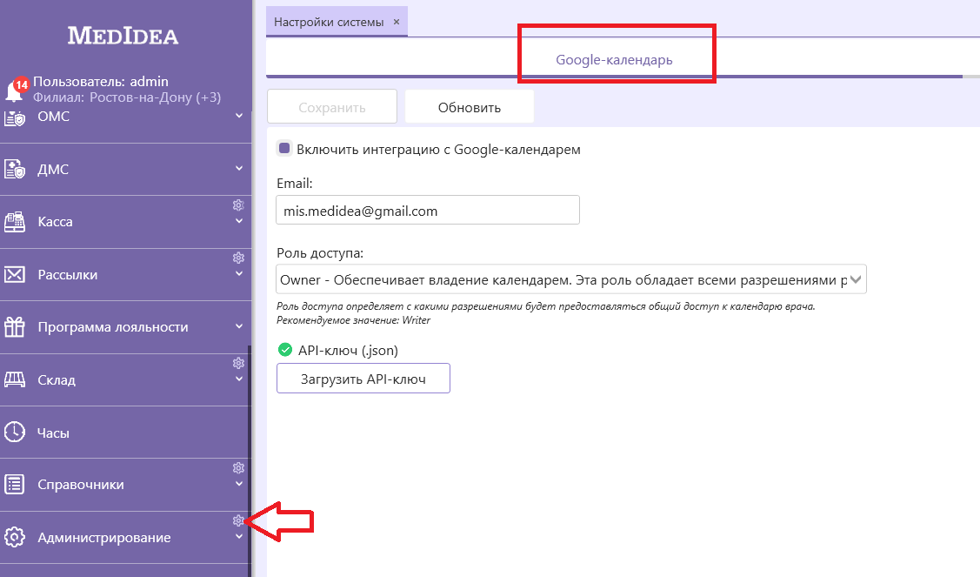Expand the Склад menu chevron
This screenshot has height=577, width=980.
[239, 379]
